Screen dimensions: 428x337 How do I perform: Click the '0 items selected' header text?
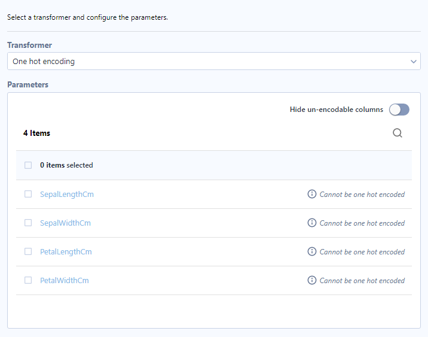[x=66, y=165]
